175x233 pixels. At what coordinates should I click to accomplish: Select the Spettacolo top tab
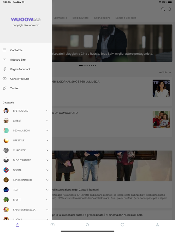(x=60, y=18)
